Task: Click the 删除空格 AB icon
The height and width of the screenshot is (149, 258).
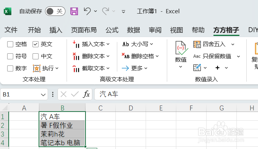Action: click(126, 56)
